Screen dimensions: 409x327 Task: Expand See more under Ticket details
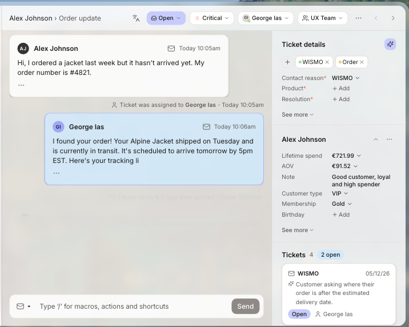pos(298,114)
